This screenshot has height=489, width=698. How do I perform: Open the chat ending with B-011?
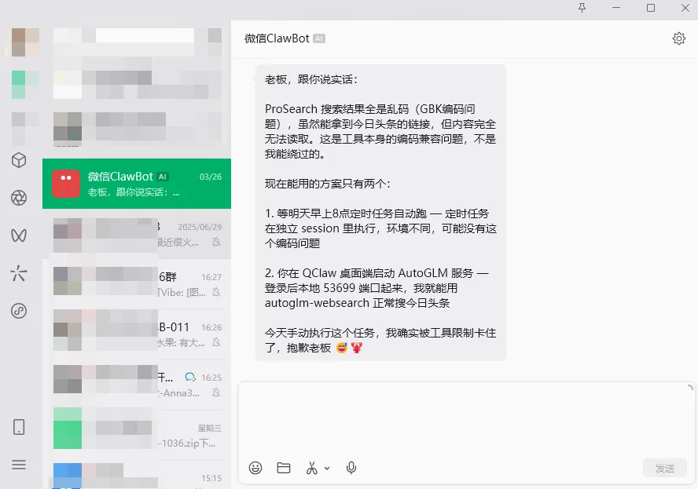(137, 334)
